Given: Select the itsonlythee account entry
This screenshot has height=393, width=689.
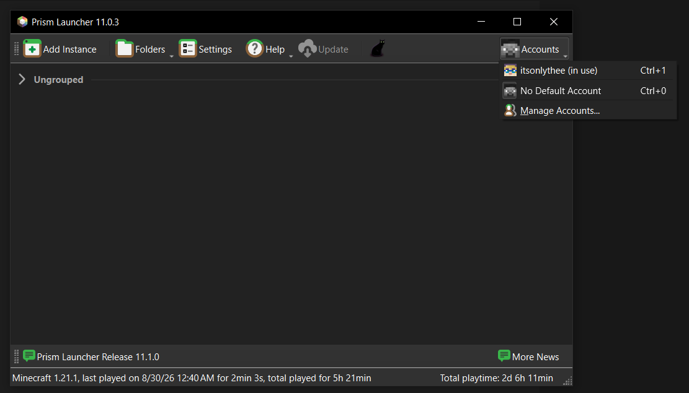Looking at the screenshot, I should coord(587,70).
